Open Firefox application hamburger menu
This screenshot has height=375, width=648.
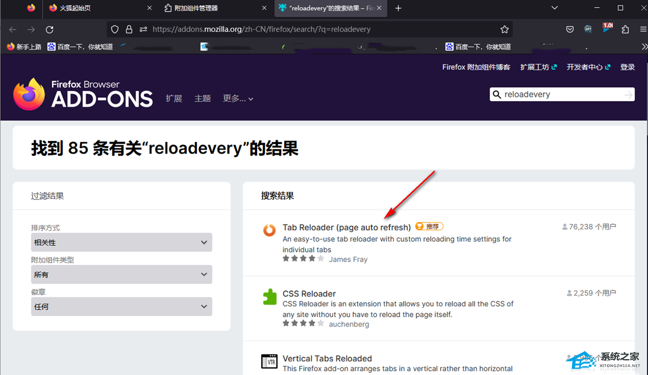tap(643, 30)
